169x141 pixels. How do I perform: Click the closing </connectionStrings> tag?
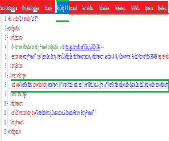coord(18,94)
